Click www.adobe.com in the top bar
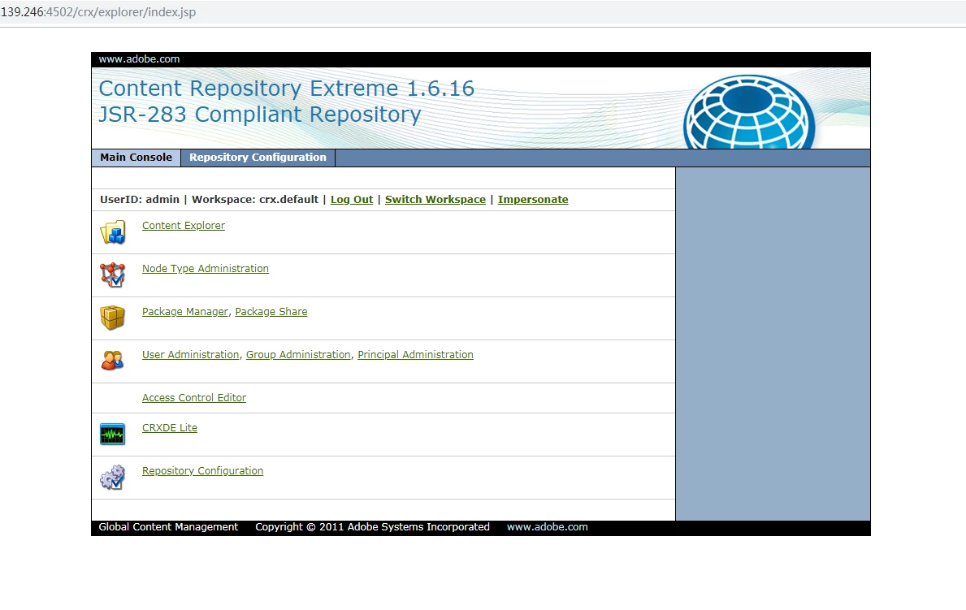The width and height of the screenshot is (966, 610). click(x=139, y=59)
